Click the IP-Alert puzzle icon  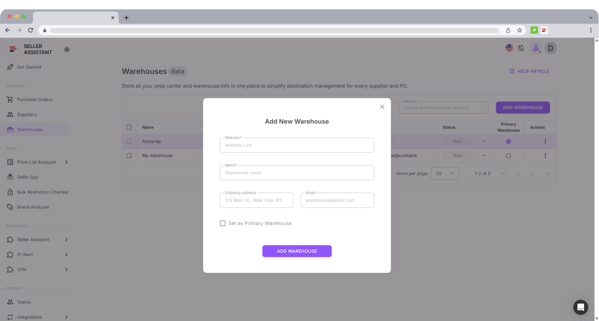(x=10, y=255)
